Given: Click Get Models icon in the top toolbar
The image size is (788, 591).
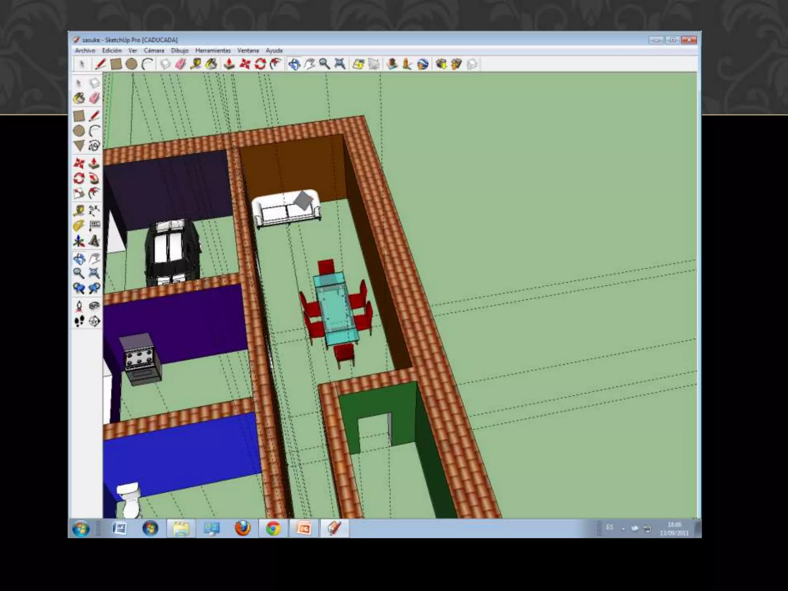Looking at the screenshot, I should (441, 64).
